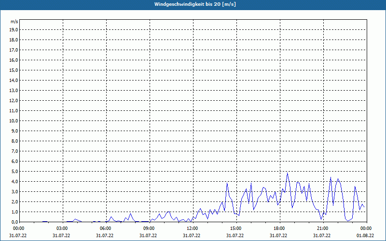
Task: Select the '12:00' time label
Action: click(x=193, y=228)
